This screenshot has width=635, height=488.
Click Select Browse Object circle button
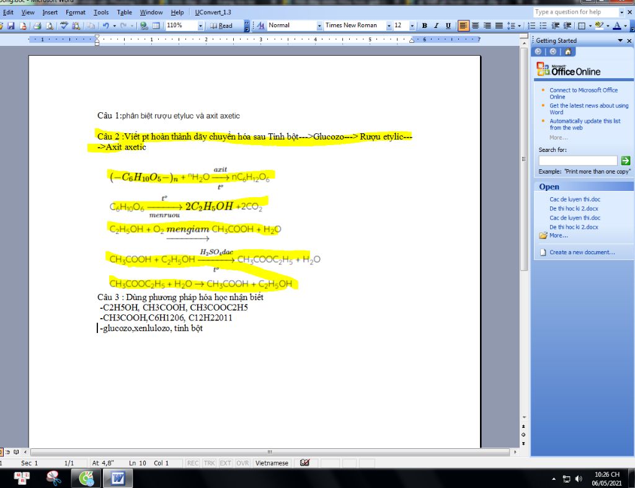[523, 435]
